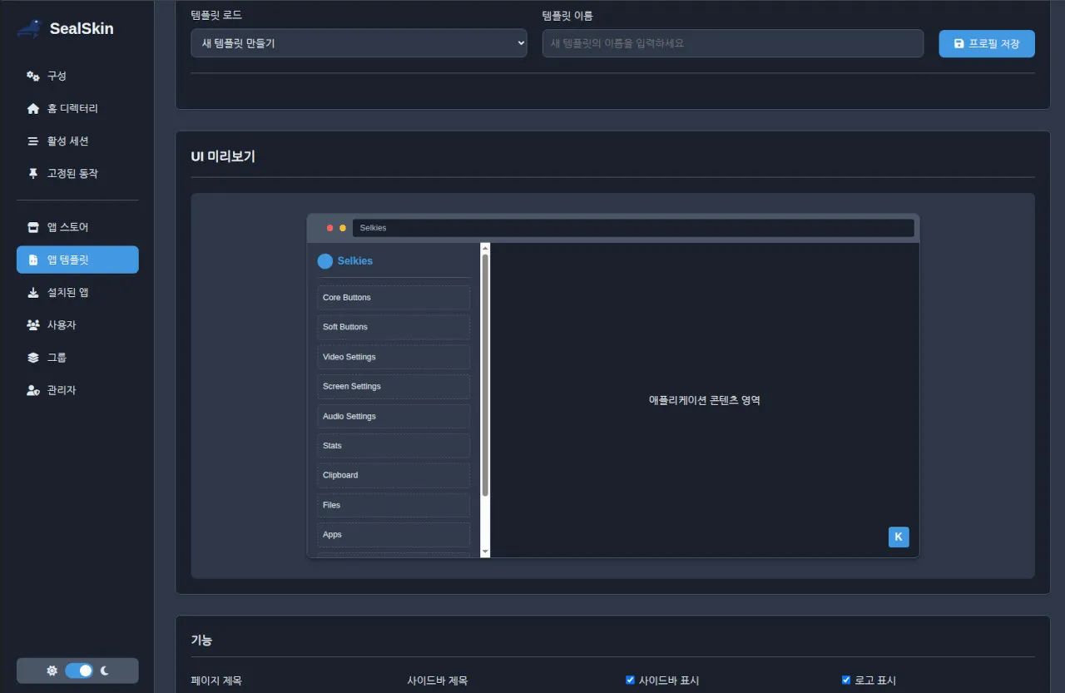The height and width of the screenshot is (693, 1065).
Task: Click the users icon beside 사용자
Action: point(33,324)
